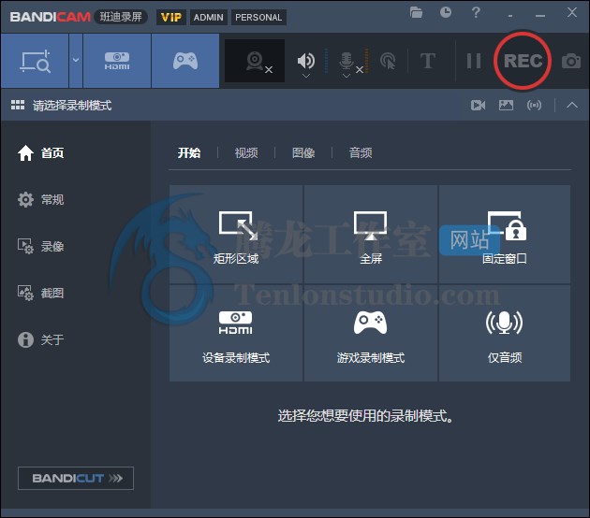Viewport: 590px width, 518px height.
Task: Open the output folder icon
Action: (x=417, y=13)
